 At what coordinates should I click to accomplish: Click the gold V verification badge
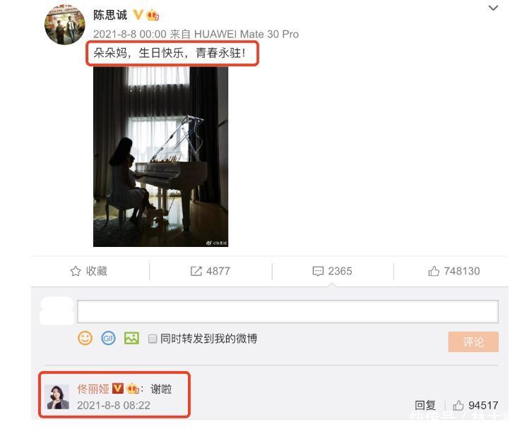pos(138,15)
